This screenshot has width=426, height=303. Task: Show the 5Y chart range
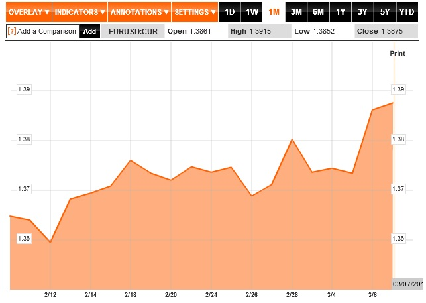click(x=385, y=12)
